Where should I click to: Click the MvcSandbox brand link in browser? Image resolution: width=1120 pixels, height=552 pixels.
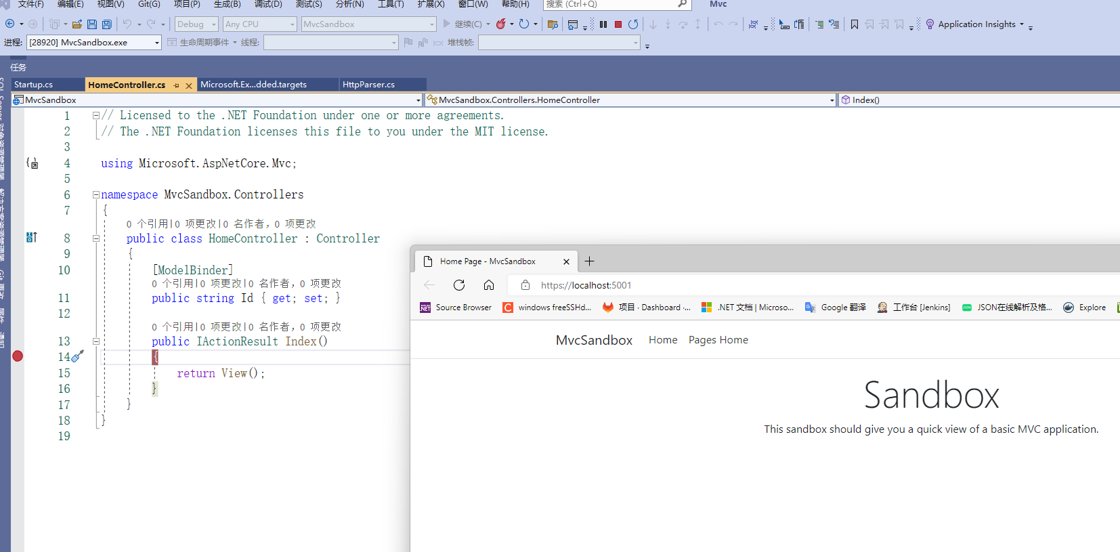594,340
